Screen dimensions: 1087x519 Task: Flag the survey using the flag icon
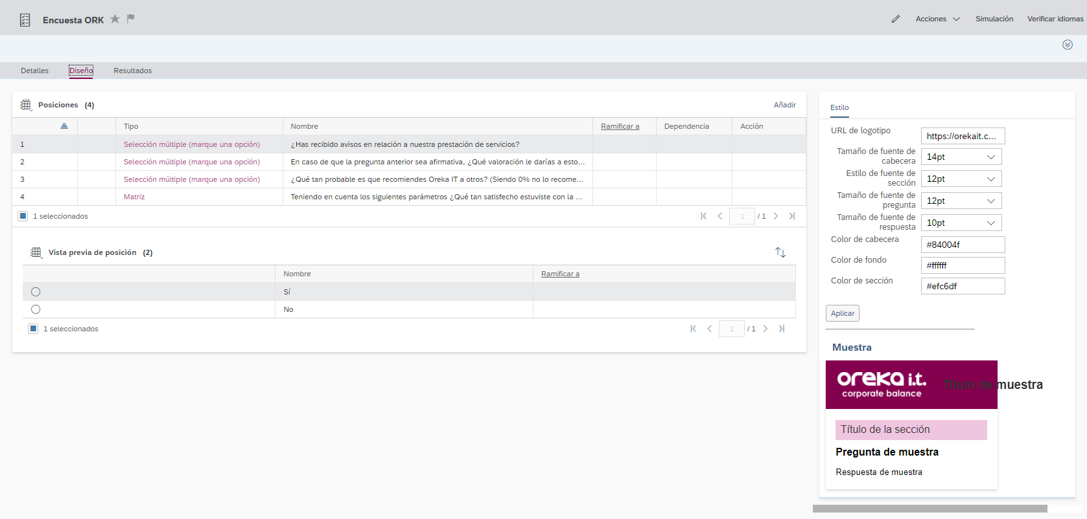coord(130,18)
